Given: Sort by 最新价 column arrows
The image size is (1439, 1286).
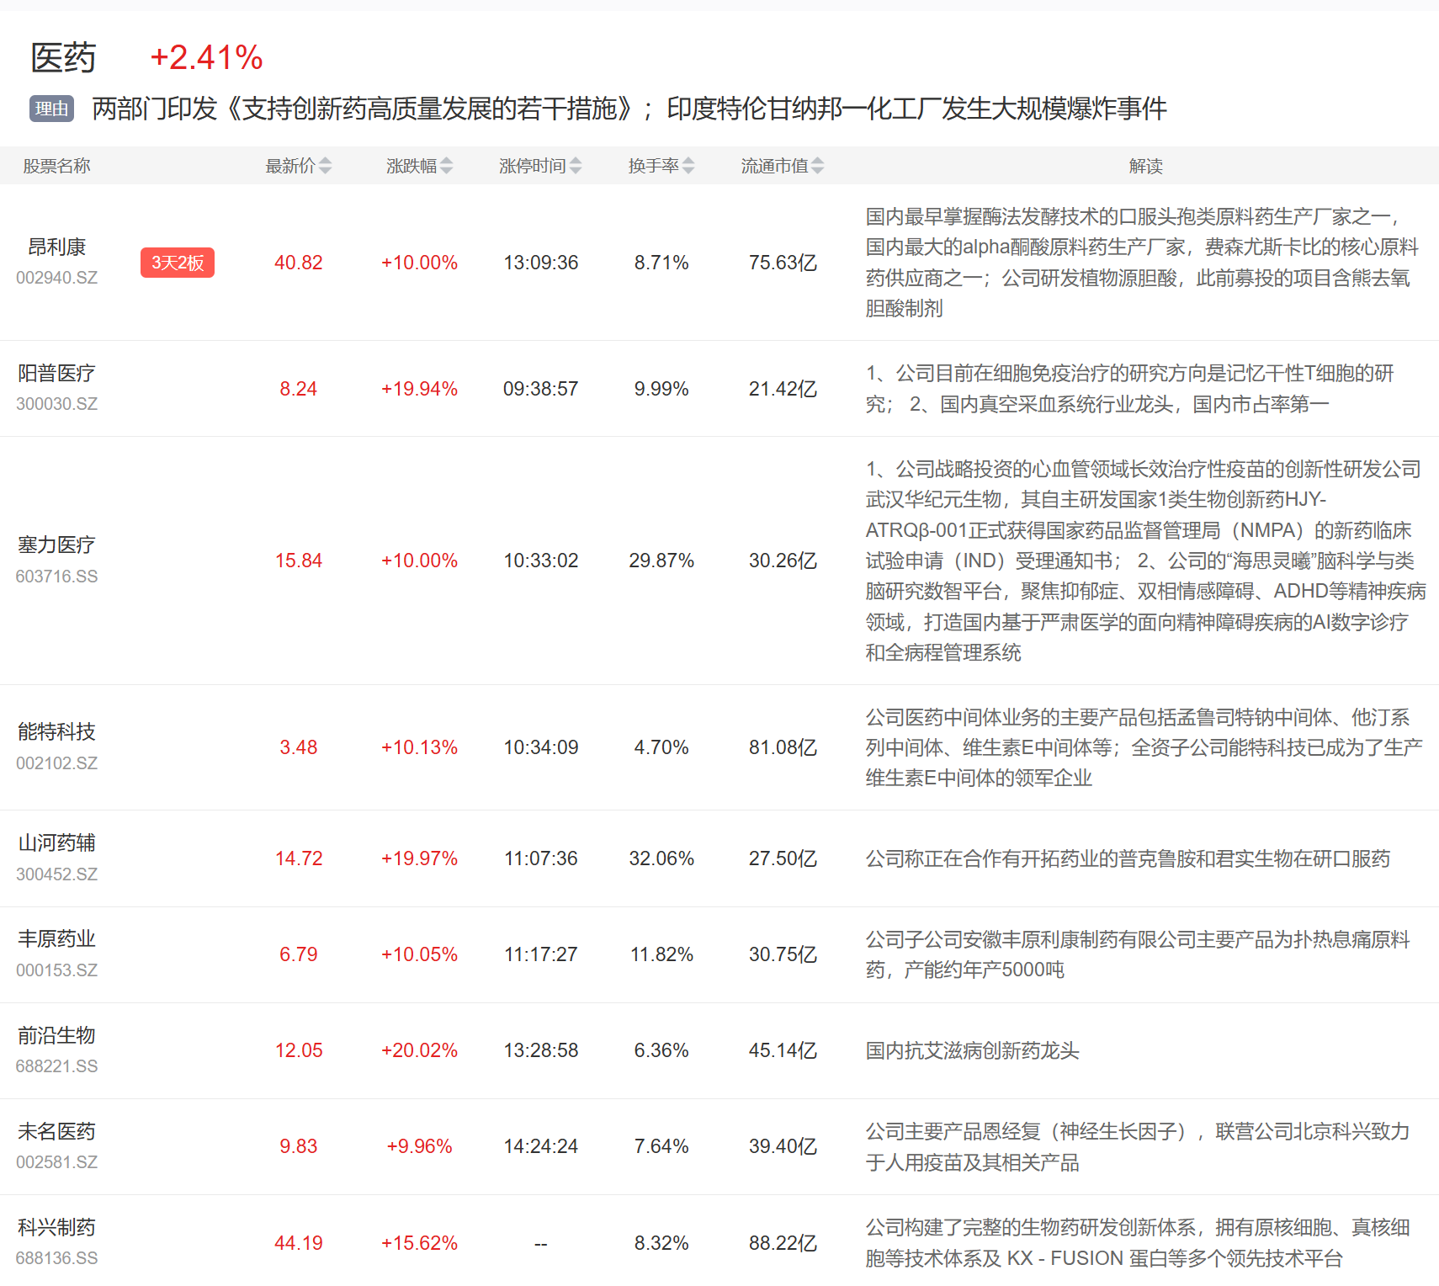Looking at the screenshot, I should (325, 166).
